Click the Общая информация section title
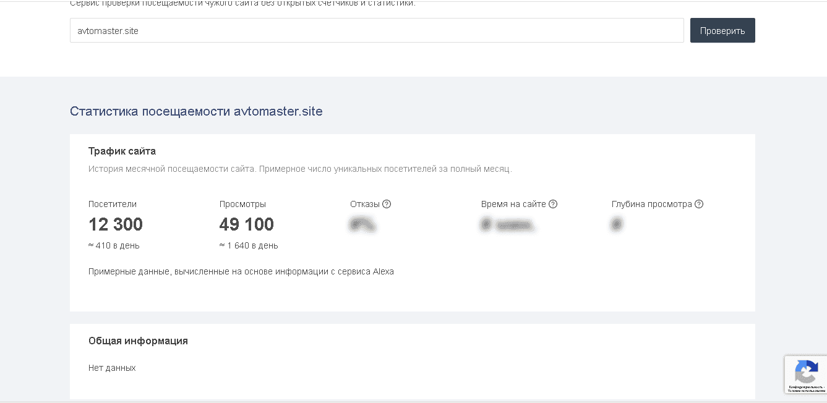This screenshot has height=403, width=827. tap(138, 341)
